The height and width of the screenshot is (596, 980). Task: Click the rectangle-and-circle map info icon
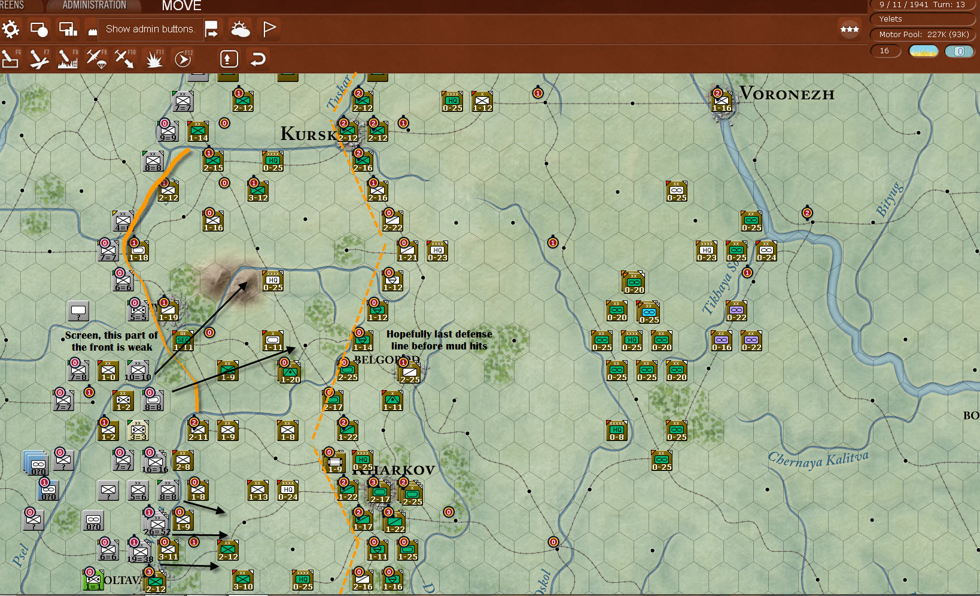coord(39,29)
